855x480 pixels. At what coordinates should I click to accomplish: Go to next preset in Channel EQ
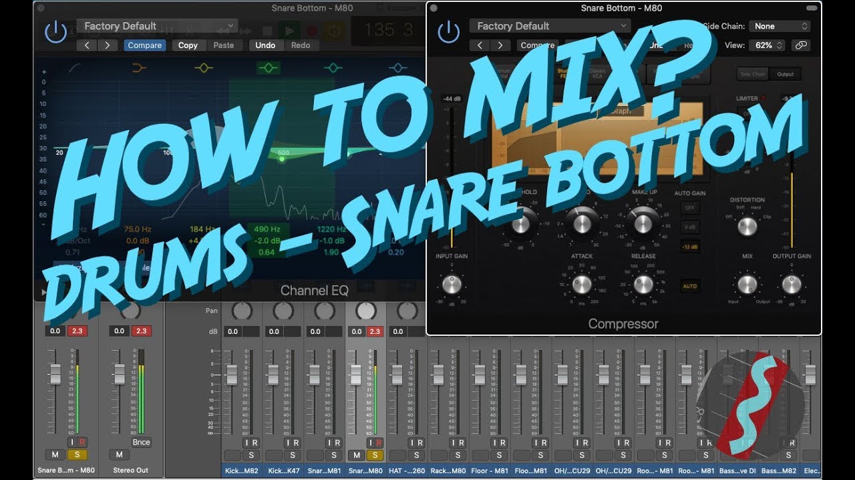[x=108, y=45]
